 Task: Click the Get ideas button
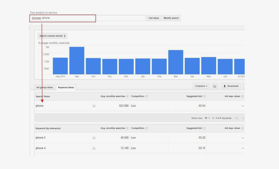pos(154,18)
